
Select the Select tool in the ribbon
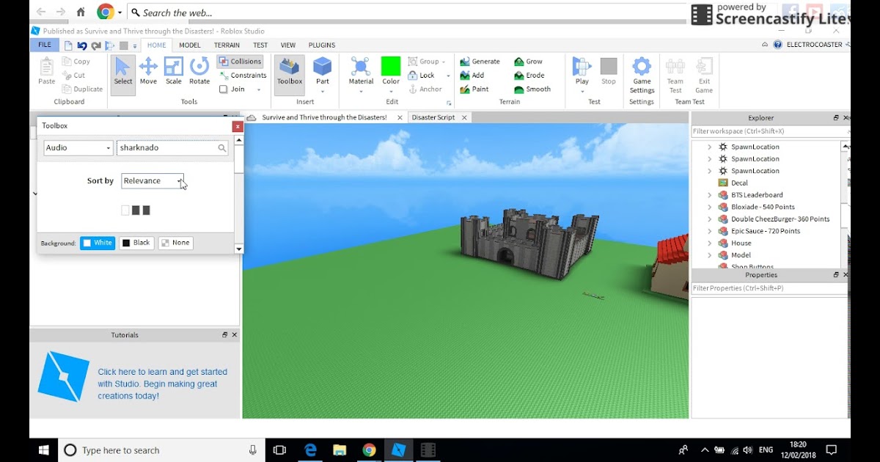[x=123, y=75]
